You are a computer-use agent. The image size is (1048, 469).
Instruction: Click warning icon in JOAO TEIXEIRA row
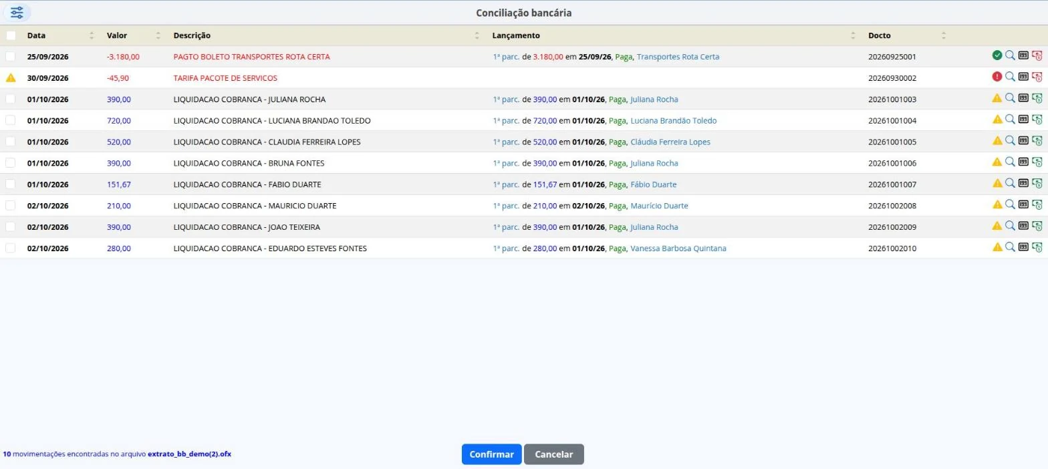coord(997,226)
